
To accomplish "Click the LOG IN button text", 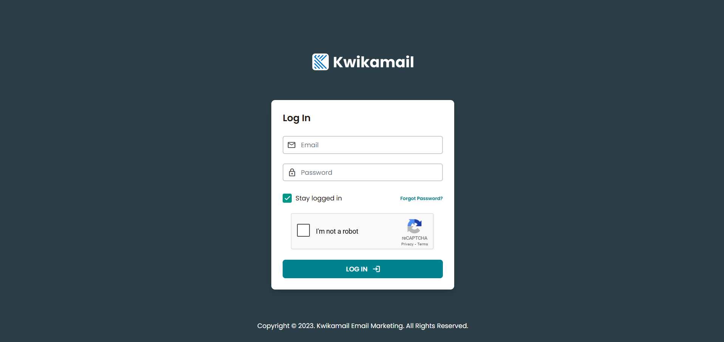I will click(357, 269).
